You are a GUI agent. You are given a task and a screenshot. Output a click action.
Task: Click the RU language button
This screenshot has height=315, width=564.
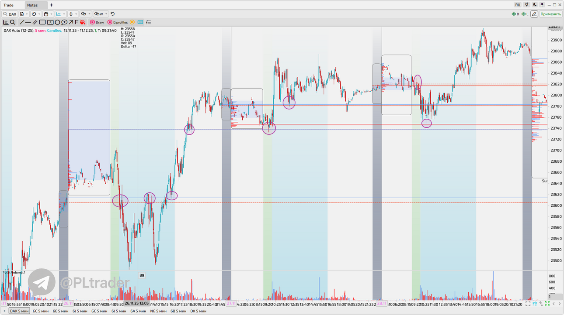tap(518, 5)
